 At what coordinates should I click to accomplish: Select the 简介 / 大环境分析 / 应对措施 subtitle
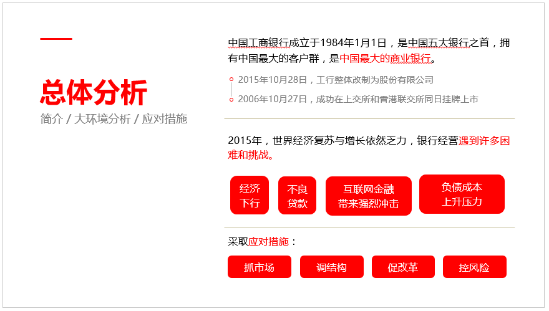click(x=114, y=119)
